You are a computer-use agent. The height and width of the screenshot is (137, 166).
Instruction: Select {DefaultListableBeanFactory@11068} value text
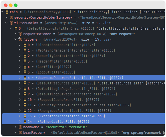click(x=85, y=133)
